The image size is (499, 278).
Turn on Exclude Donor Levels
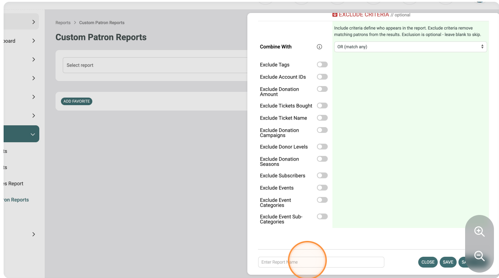pos(322,147)
